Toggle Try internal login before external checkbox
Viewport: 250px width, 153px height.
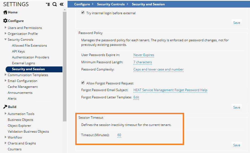pos(83,13)
